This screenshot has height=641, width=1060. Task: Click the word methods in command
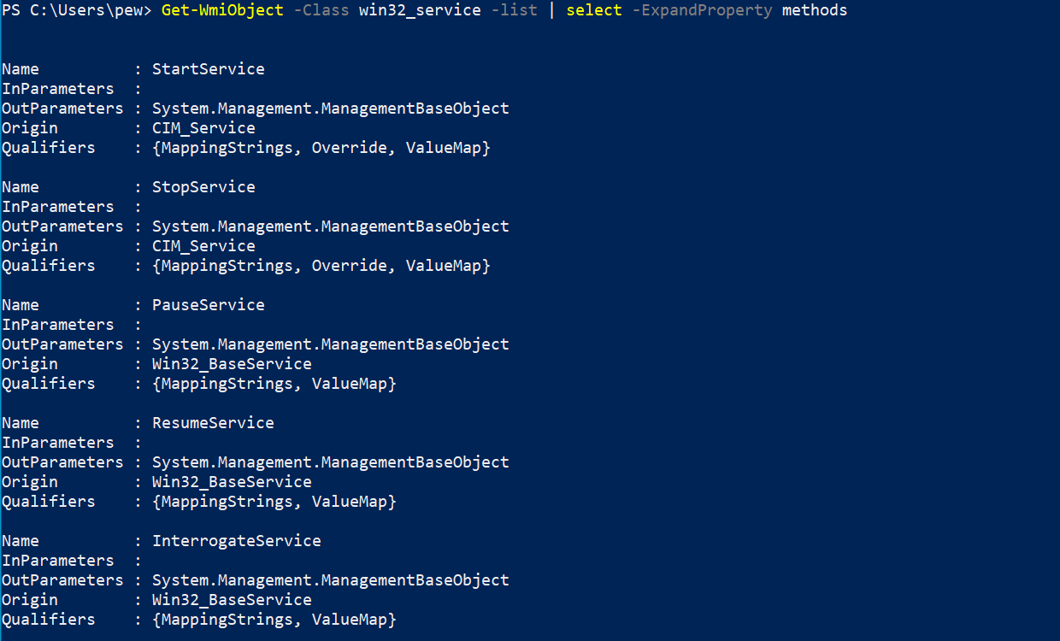point(815,11)
